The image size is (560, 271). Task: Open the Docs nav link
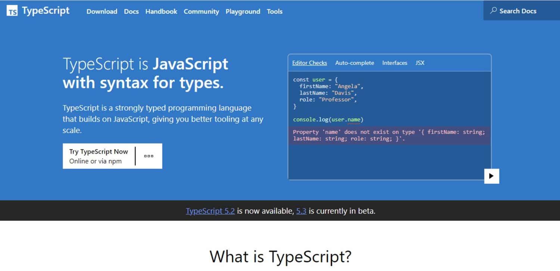click(131, 12)
